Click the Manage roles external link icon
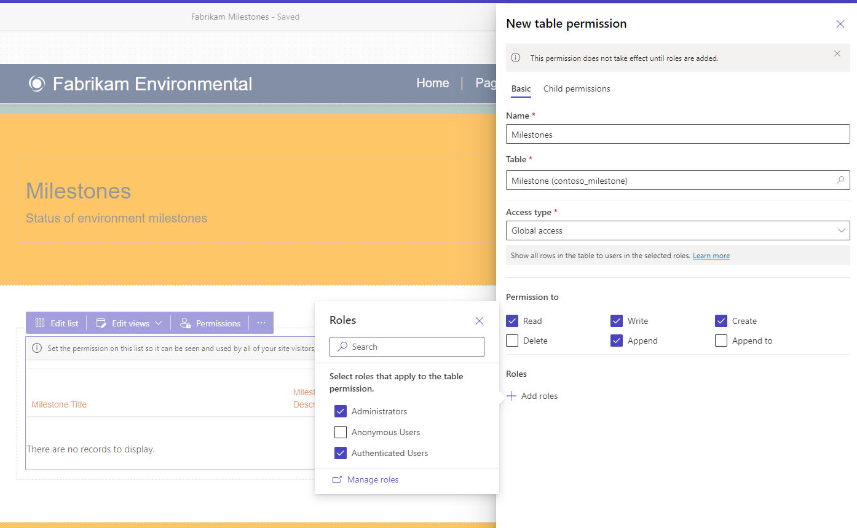 tap(337, 479)
